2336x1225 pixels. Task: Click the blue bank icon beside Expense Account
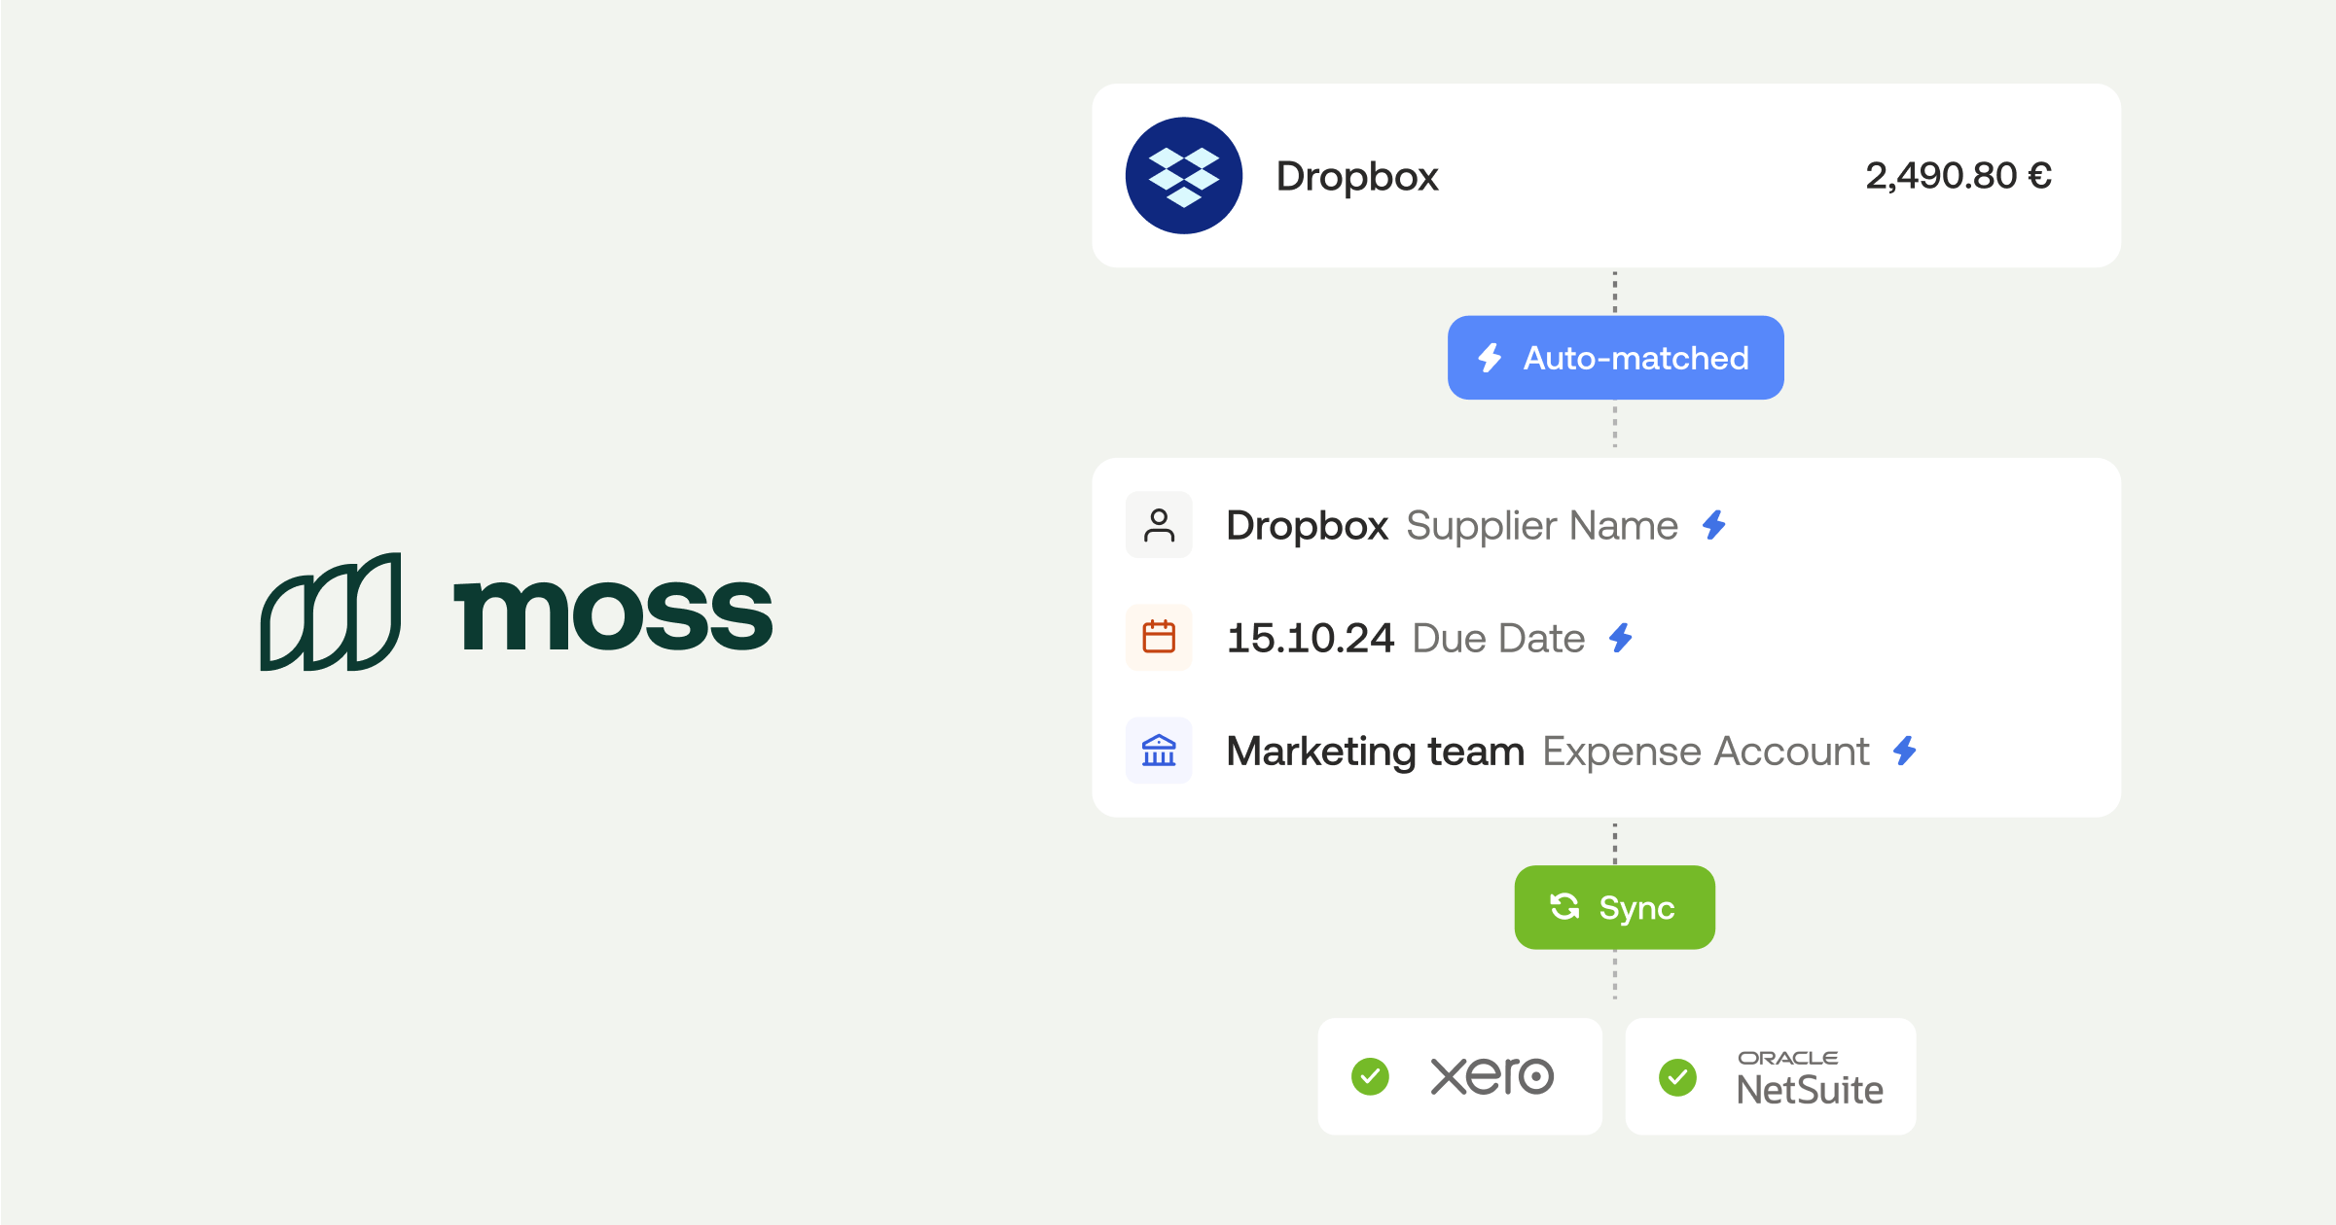(x=1159, y=751)
